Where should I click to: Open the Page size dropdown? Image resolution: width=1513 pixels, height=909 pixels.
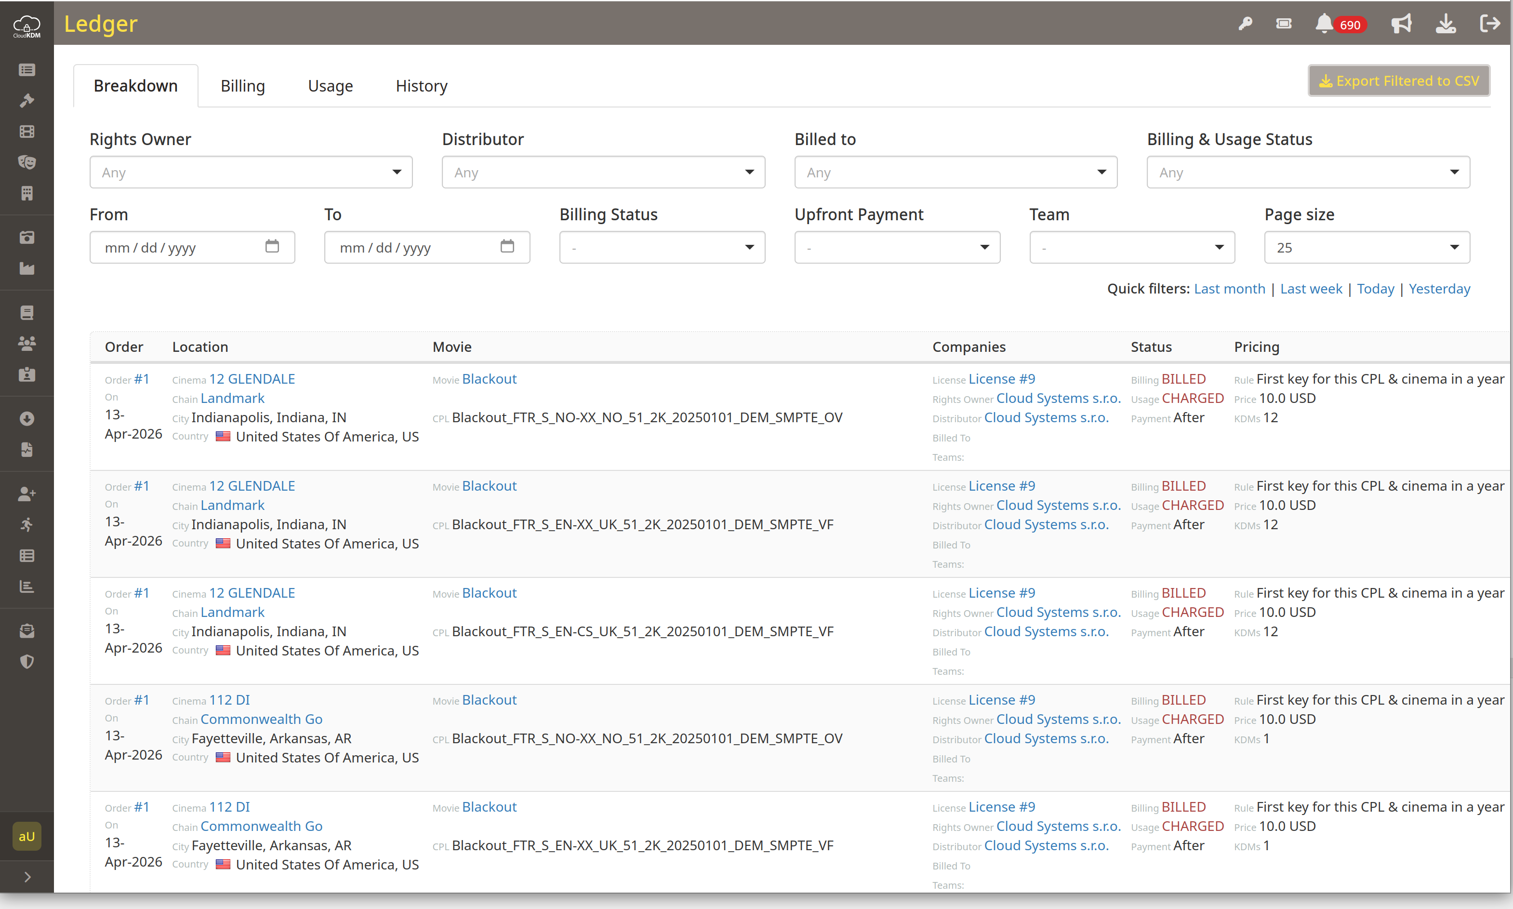(x=1367, y=247)
